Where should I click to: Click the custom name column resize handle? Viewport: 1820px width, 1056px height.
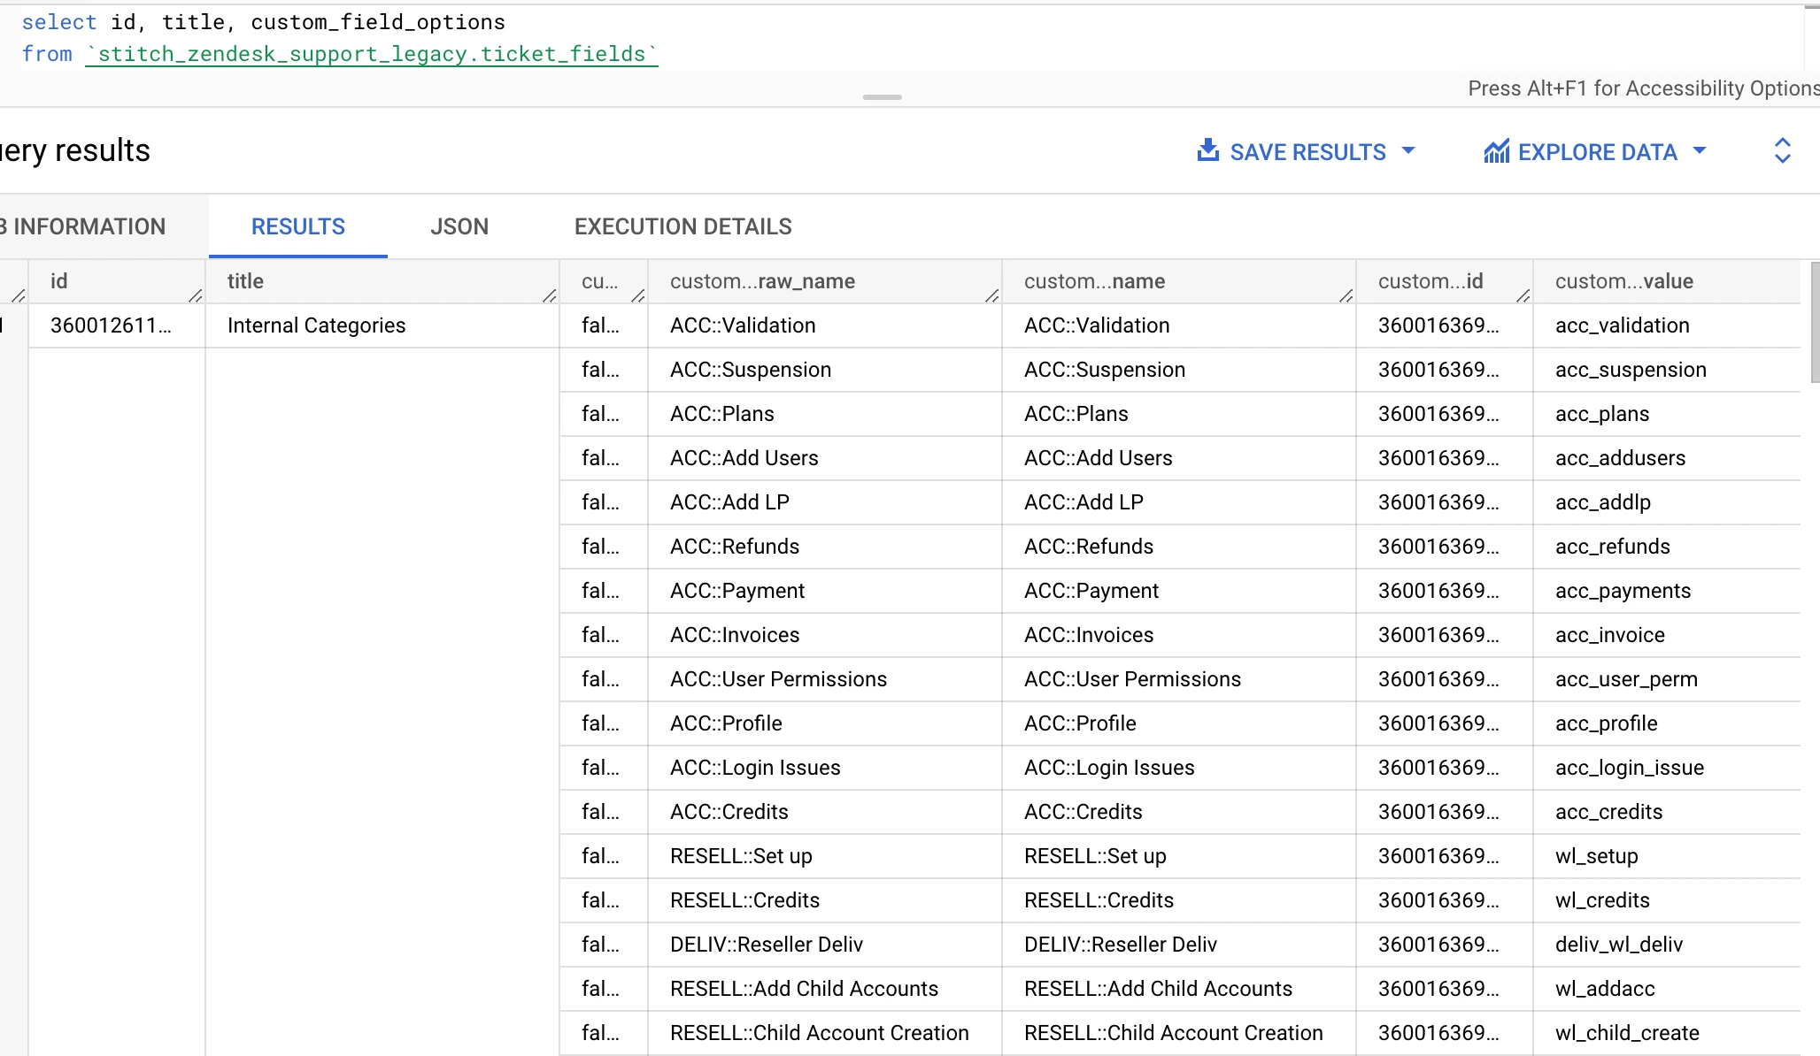(1346, 295)
